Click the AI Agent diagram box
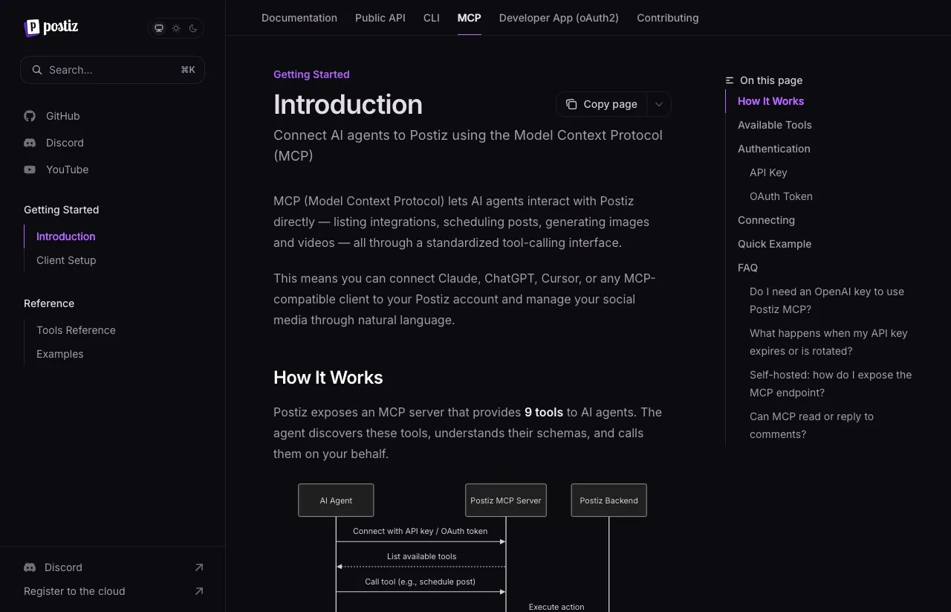The image size is (951, 612). (336, 500)
